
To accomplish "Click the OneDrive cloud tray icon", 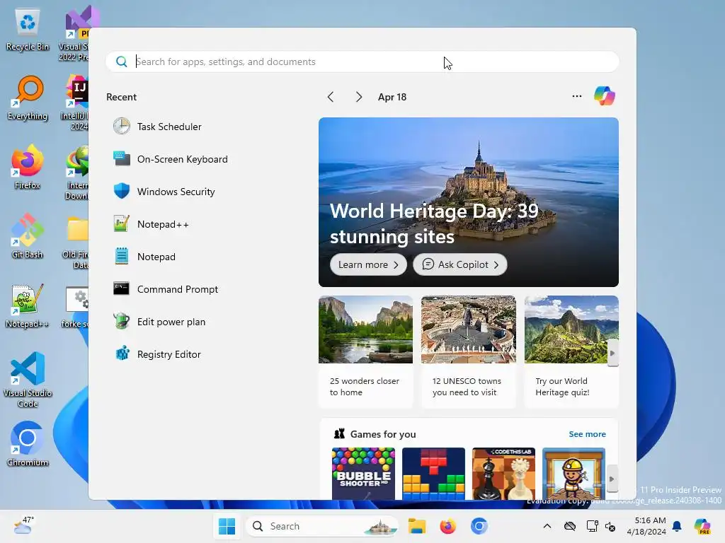I will click(x=570, y=526).
